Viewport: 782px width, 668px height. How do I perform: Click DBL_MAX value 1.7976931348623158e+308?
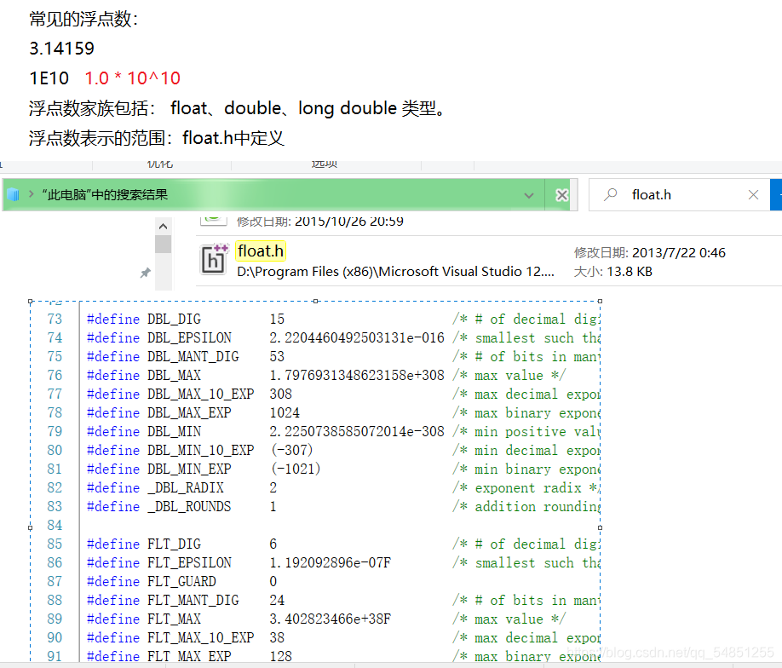tap(357, 375)
